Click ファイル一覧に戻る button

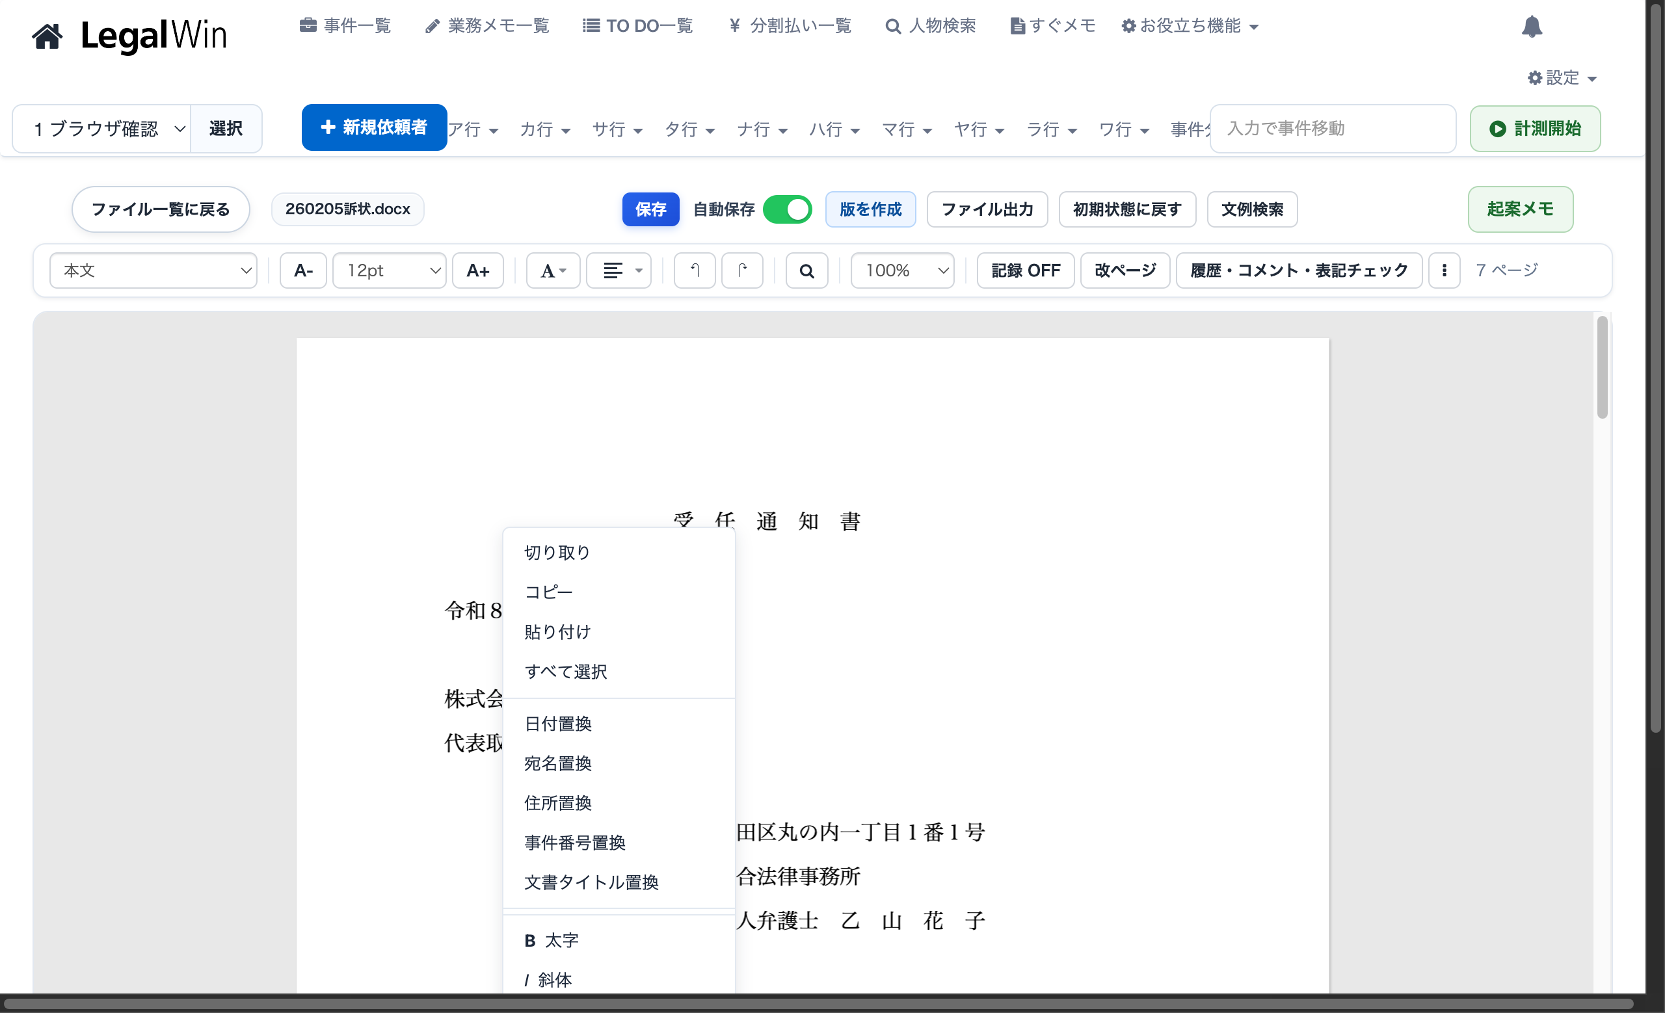tap(161, 209)
